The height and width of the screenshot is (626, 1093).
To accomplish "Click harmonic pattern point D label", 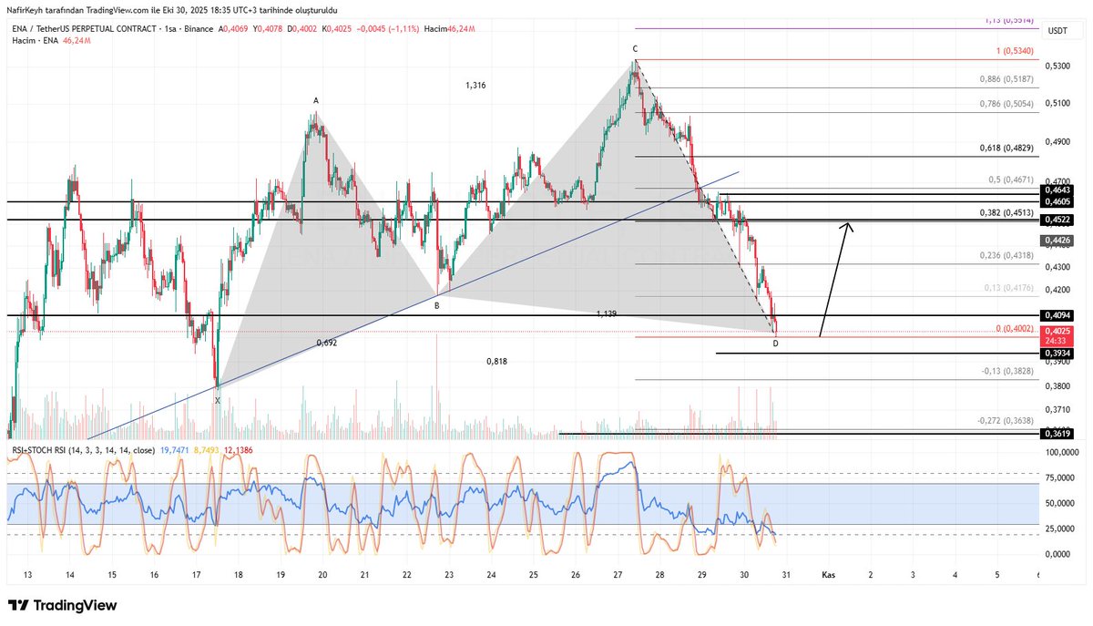I will (x=776, y=344).
